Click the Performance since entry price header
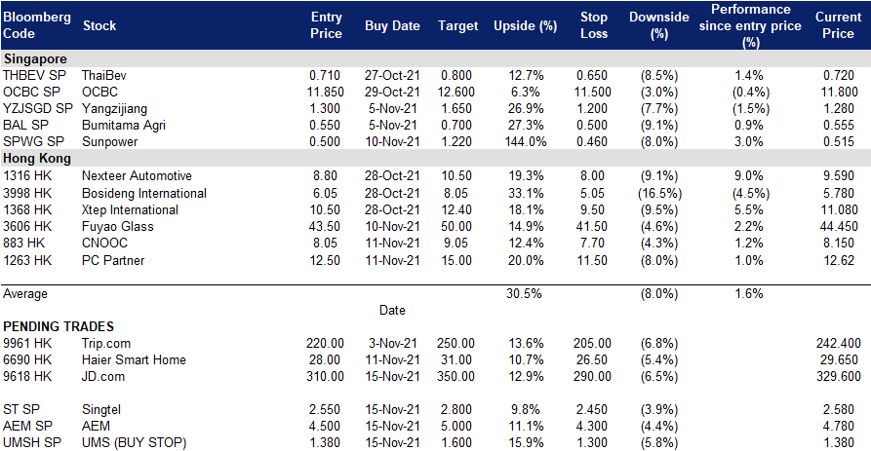This screenshot has width=871, height=451. point(750,25)
